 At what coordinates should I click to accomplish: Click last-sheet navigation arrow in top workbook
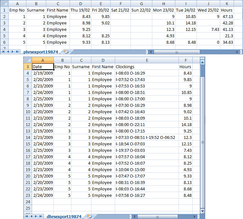pyautogui.click(x=17, y=52)
